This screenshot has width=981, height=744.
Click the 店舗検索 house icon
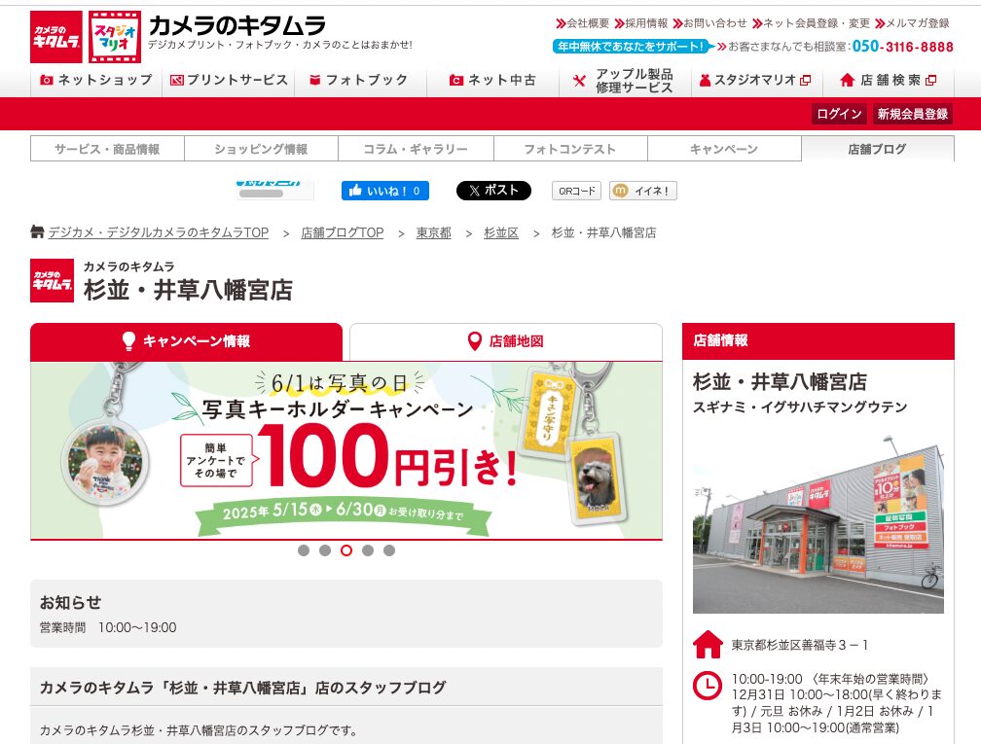coord(847,80)
